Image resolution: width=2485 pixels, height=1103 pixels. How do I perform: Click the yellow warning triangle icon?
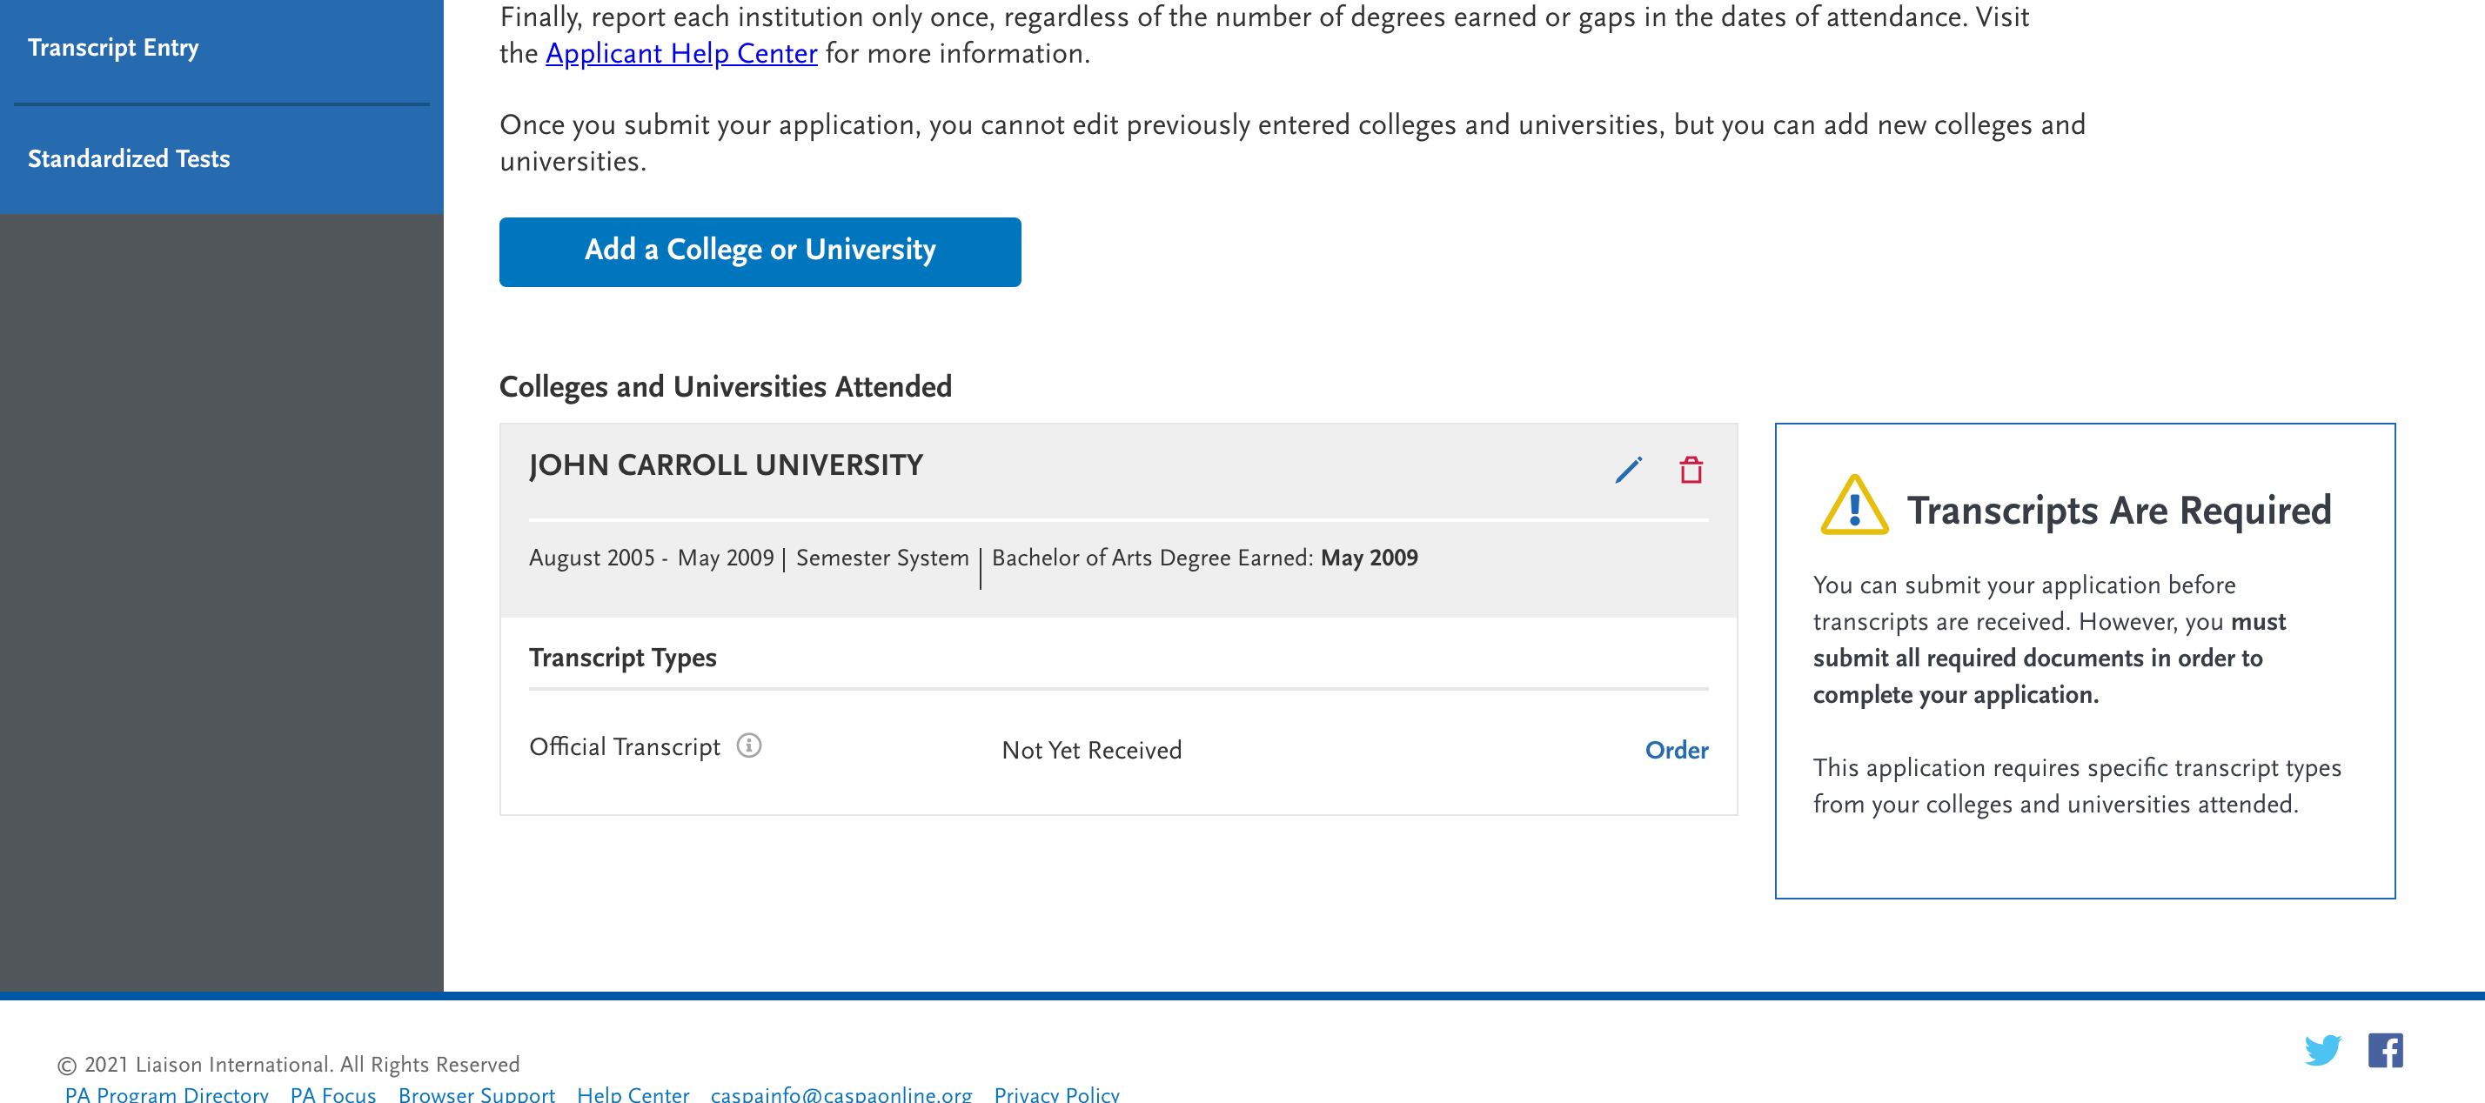tap(1853, 506)
